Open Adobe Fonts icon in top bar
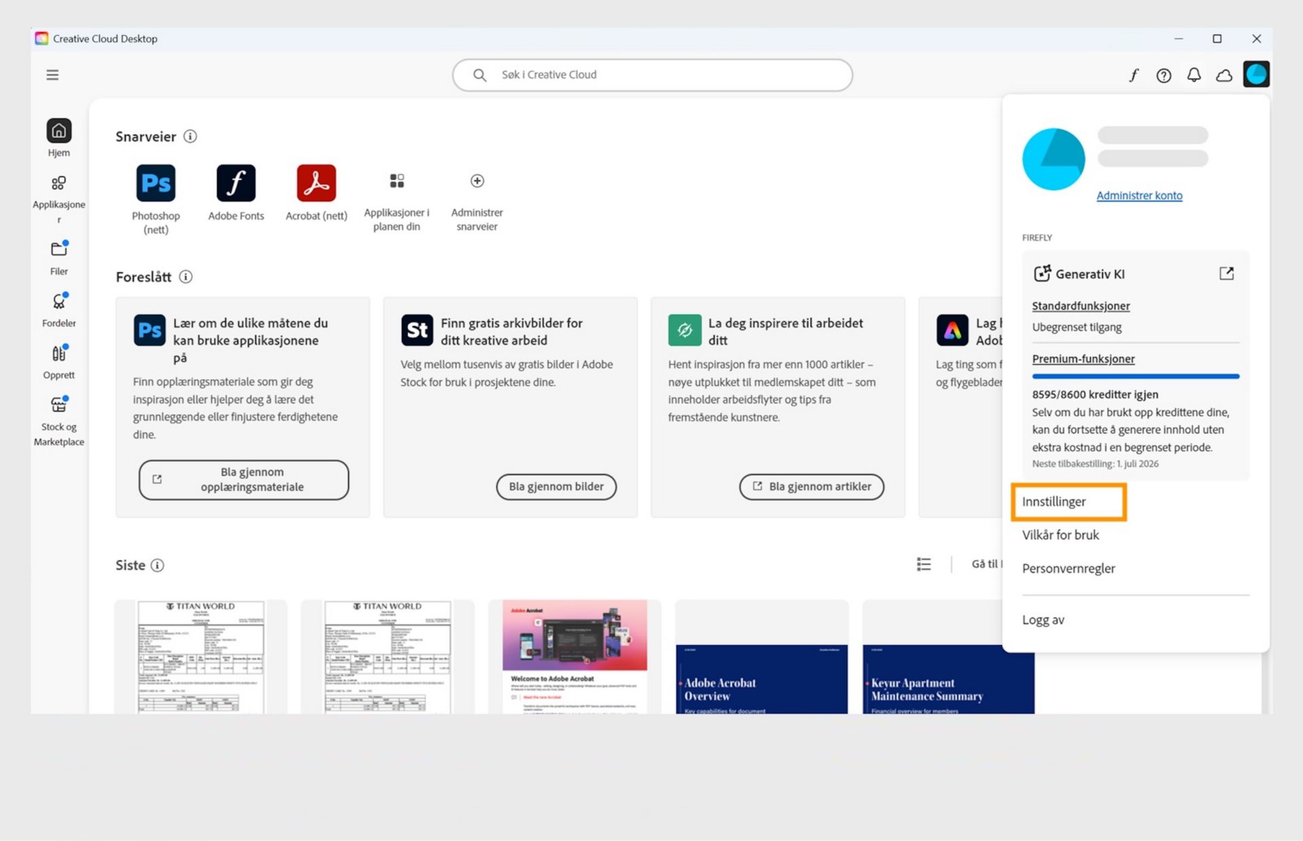Image resolution: width=1303 pixels, height=841 pixels. pos(1133,75)
